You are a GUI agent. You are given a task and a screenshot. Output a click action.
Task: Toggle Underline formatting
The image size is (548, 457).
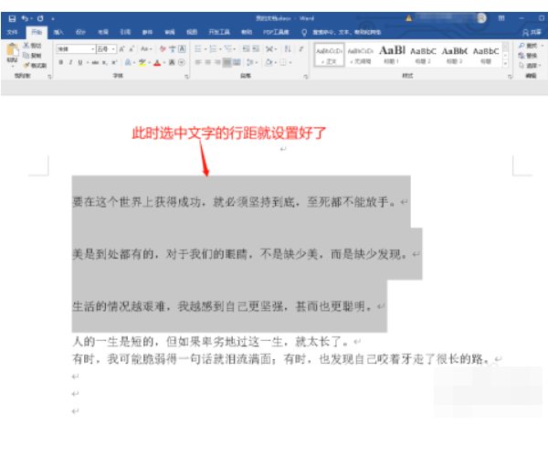click(x=80, y=62)
